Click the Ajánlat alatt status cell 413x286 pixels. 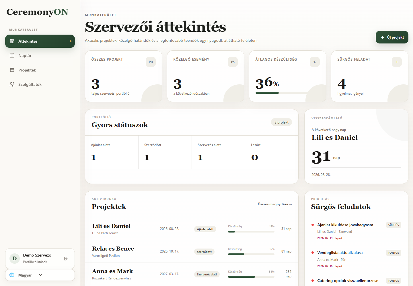click(112, 152)
